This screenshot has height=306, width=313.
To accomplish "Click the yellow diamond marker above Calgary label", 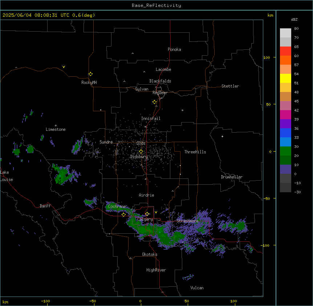I will pyautogui.click(x=147, y=214).
